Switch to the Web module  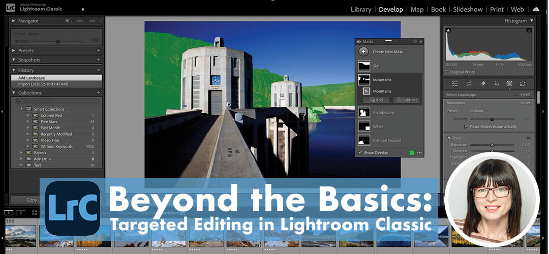[517, 10]
